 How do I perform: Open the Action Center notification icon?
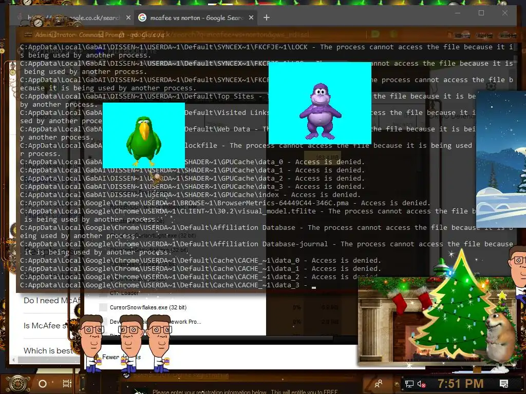tap(504, 384)
